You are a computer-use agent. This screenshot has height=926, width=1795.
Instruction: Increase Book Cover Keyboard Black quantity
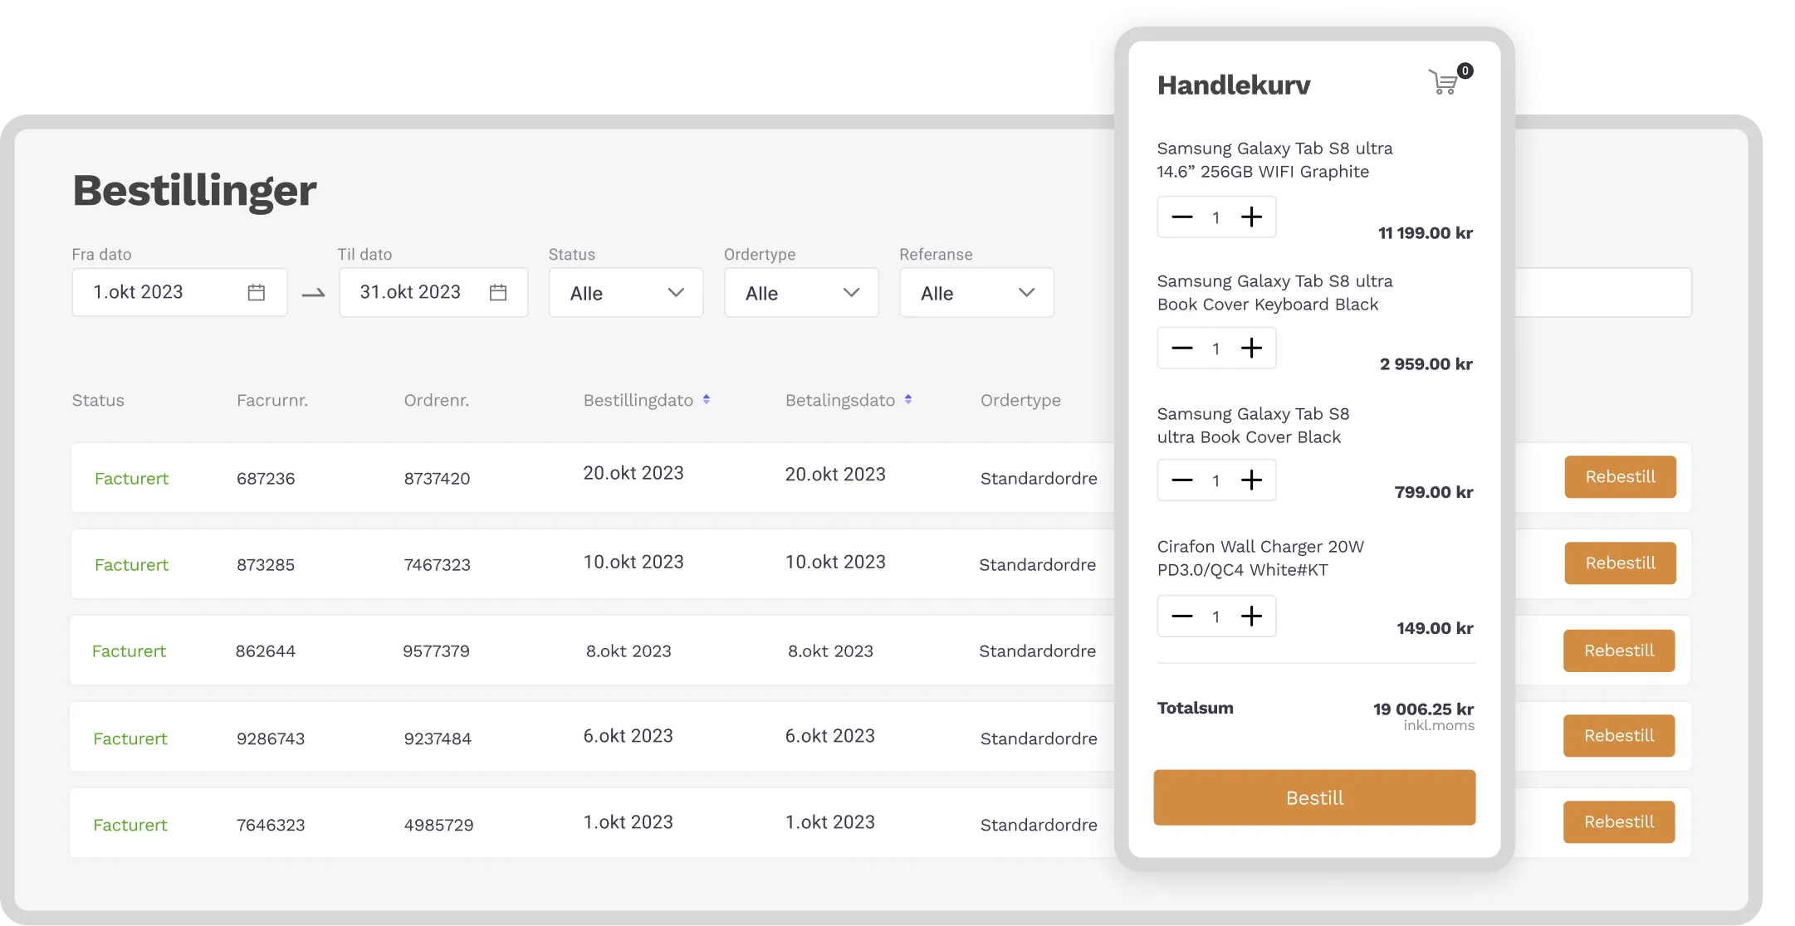(1251, 348)
